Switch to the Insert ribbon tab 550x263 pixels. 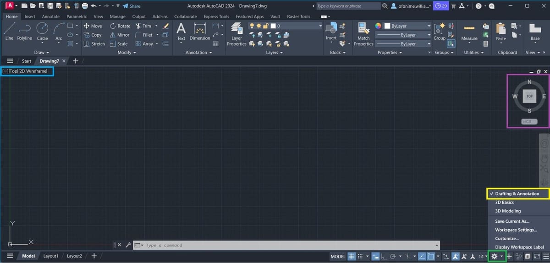(x=30, y=16)
